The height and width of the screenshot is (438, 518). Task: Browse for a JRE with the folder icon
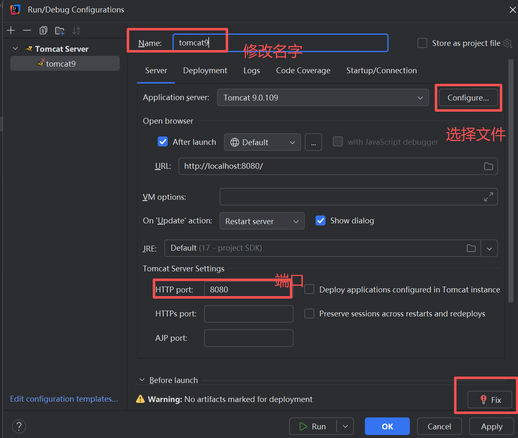click(471, 248)
